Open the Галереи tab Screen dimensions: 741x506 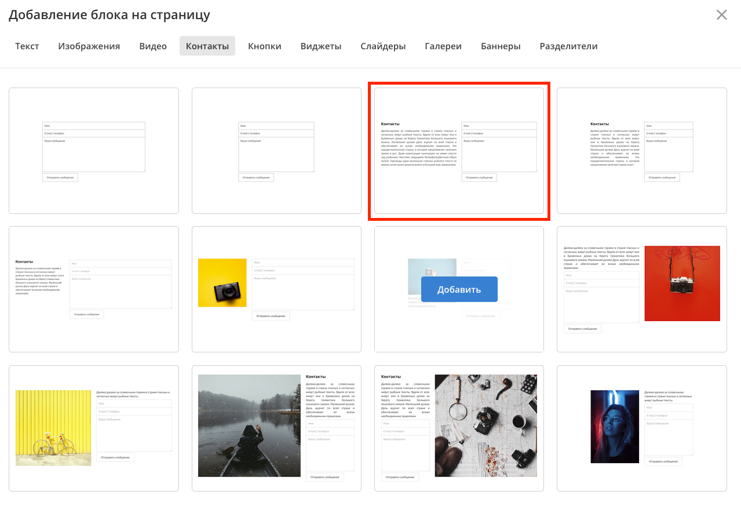tap(443, 46)
